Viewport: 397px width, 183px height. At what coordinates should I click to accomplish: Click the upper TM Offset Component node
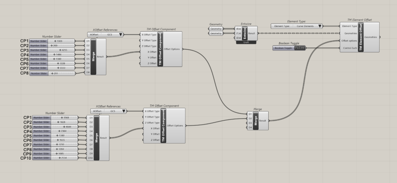pyautogui.click(x=161, y=49)
